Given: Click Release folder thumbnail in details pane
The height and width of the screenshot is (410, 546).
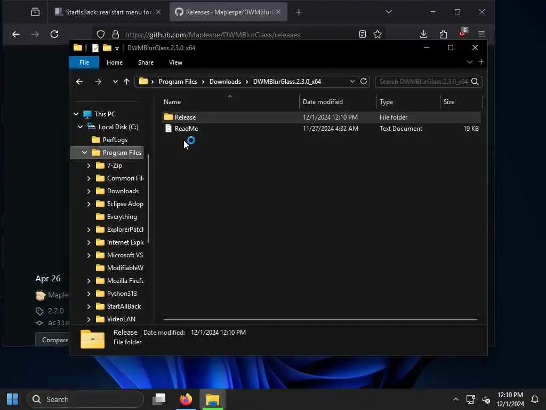Looking at the screenshot, I should (92, 338).
